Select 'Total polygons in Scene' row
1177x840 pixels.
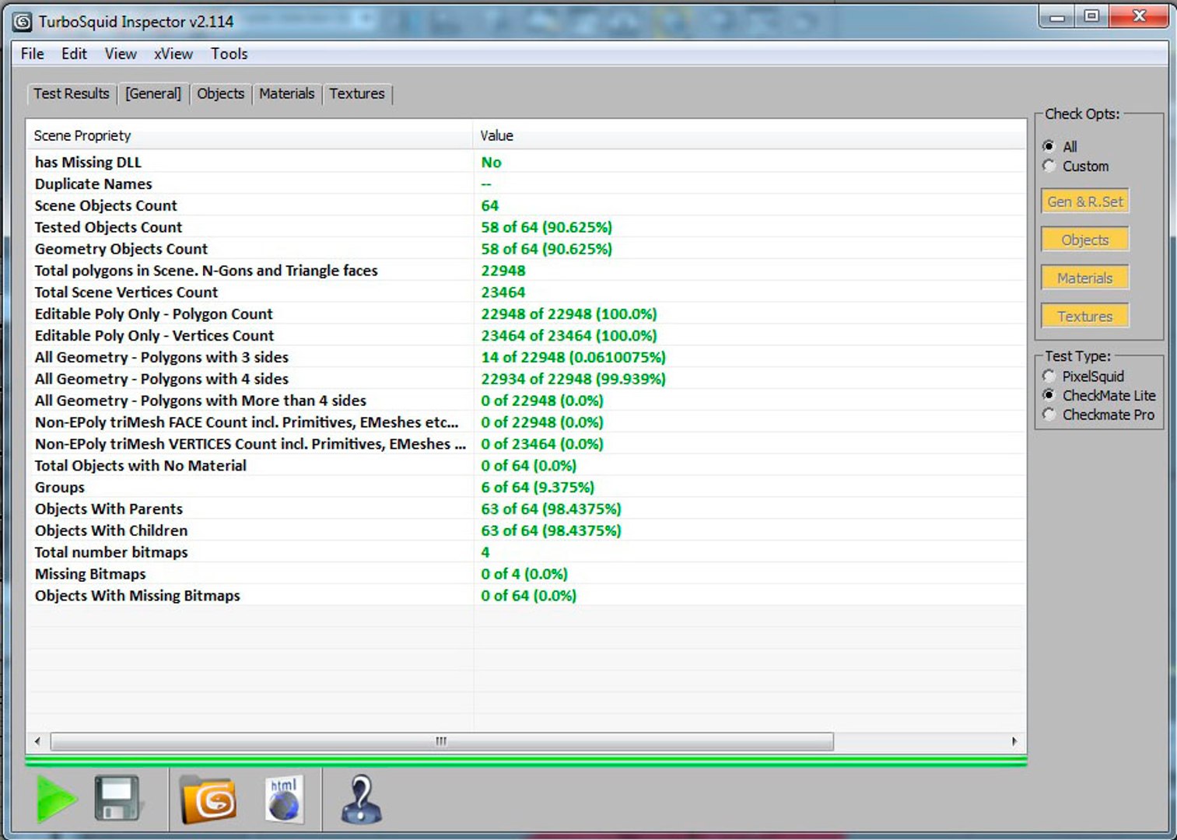coord(526,271)
